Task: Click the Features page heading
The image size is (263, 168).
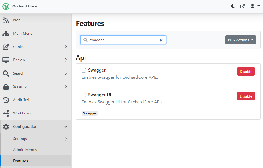Action: point(90,23)
